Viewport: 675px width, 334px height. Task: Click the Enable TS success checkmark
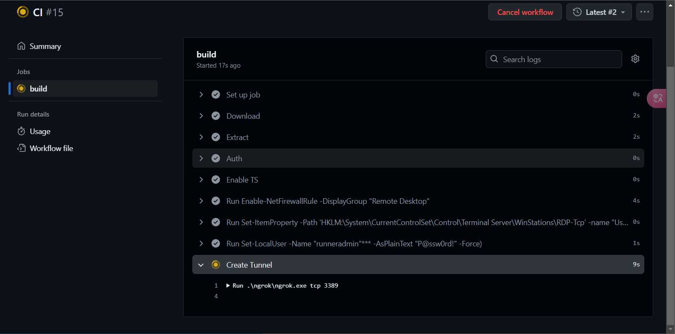[216, 180]
